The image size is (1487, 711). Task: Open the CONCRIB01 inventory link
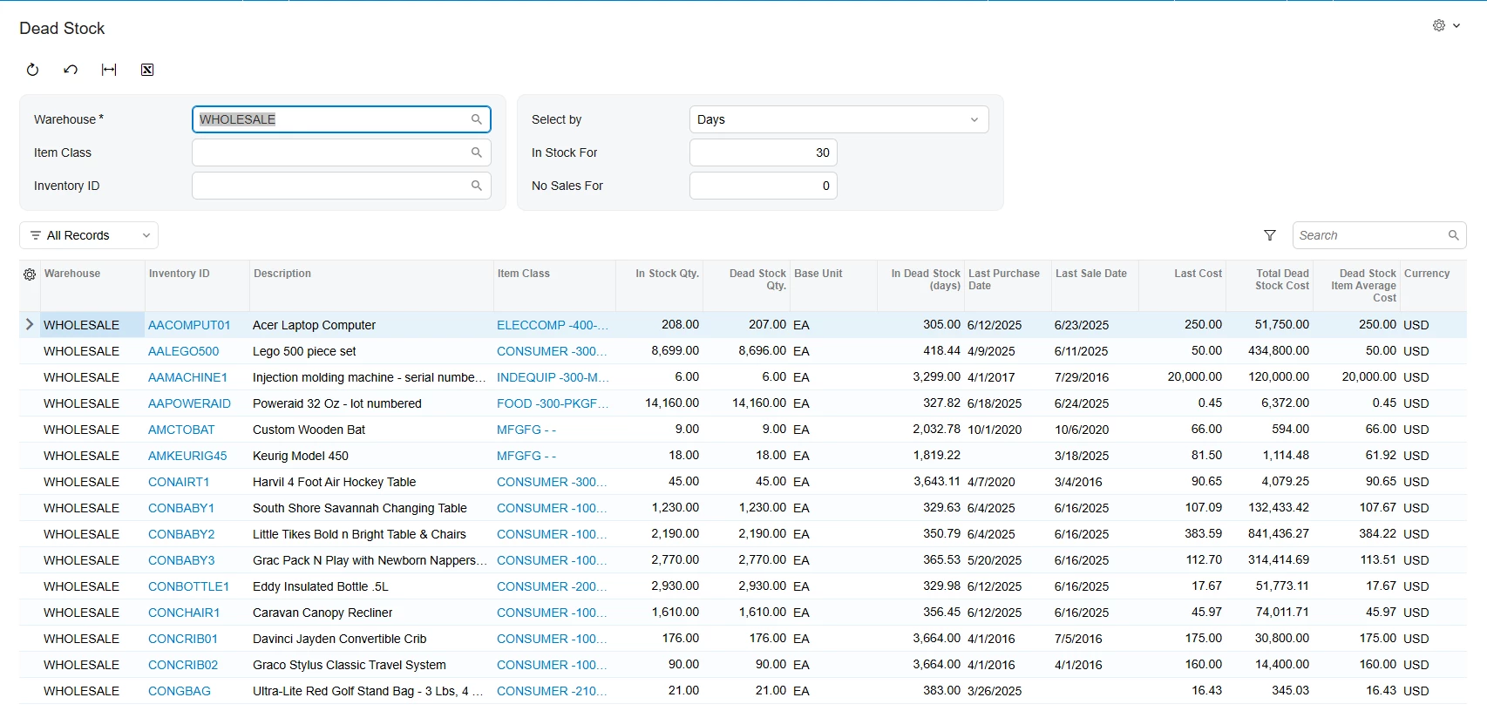[183, 639]
